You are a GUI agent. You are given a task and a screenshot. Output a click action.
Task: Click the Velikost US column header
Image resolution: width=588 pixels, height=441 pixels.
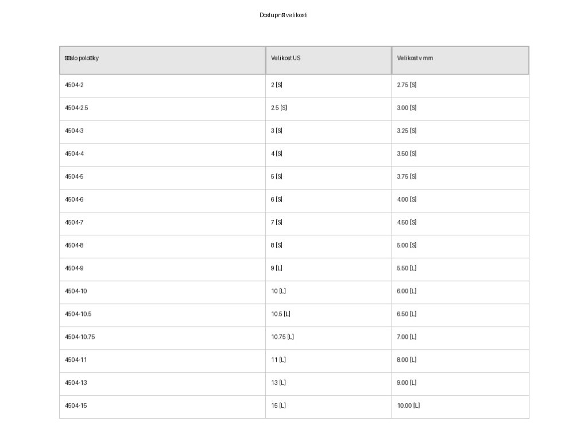285,59
